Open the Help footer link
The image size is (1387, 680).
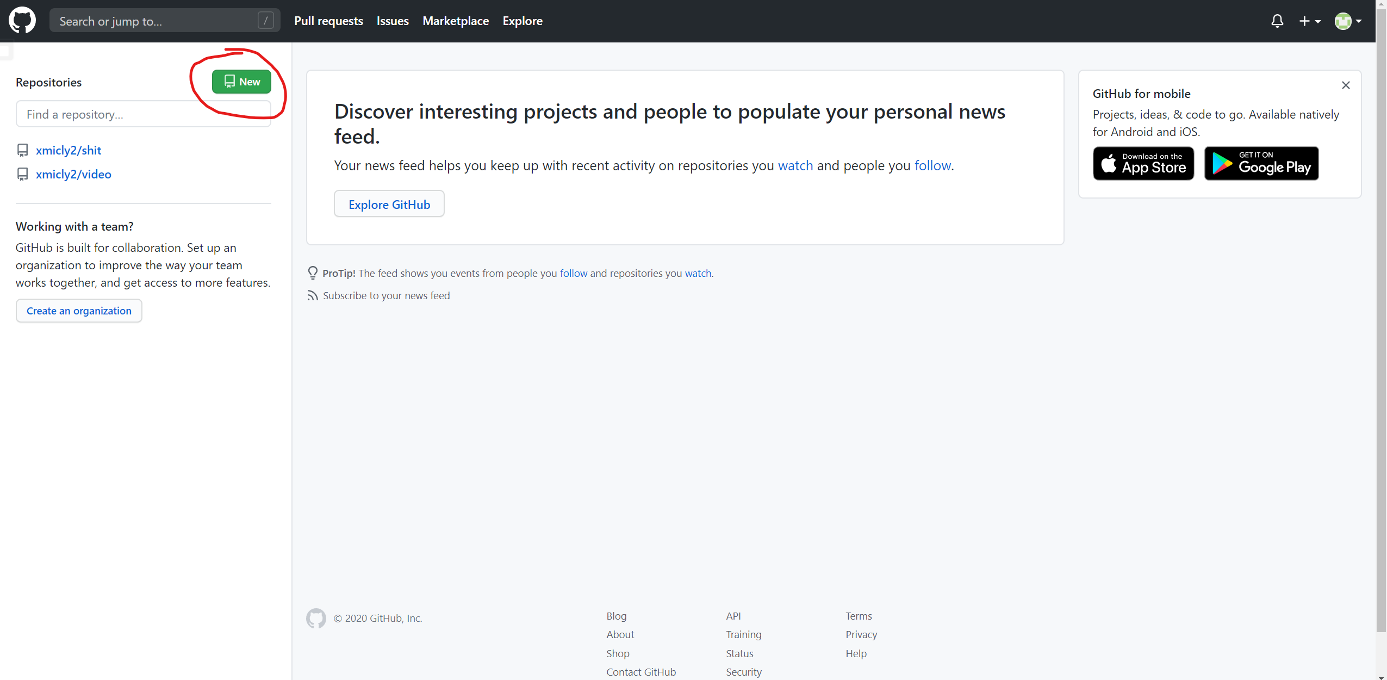click(x=856, y=653)
